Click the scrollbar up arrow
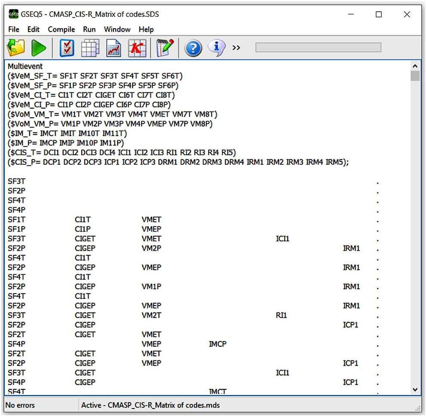This screenshot has width=426, height=416. tap(415, 67)
